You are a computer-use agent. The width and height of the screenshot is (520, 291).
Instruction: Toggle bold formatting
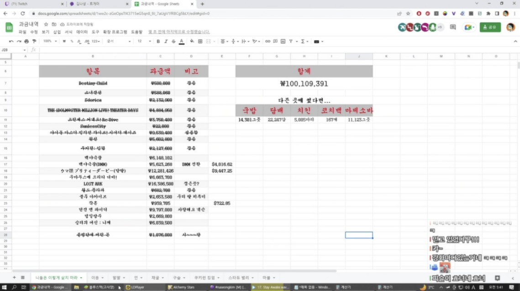point(158,41)
